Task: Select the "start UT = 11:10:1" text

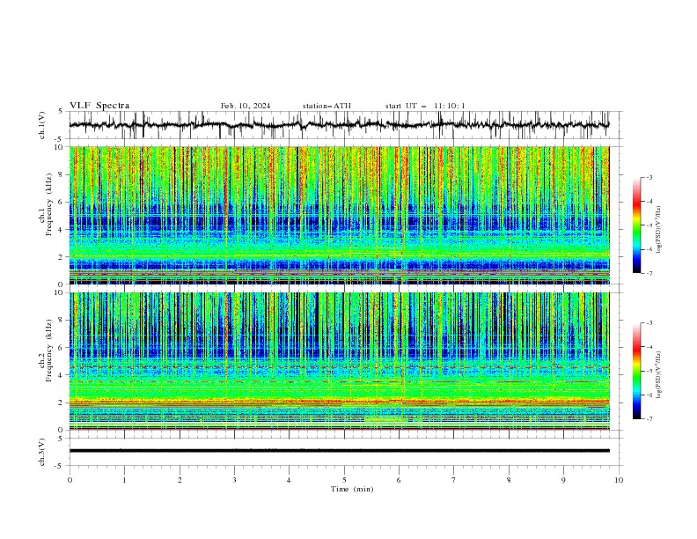Action: (425, 106)
